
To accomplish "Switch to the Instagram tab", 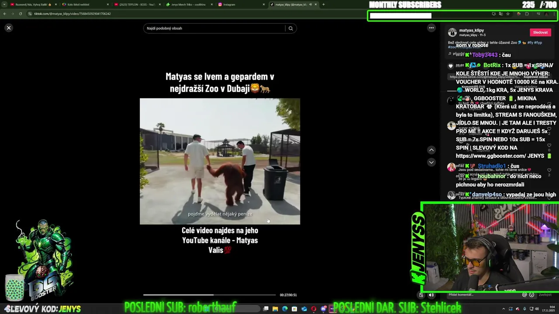I will pyautogui.click(x=241, y=4).
